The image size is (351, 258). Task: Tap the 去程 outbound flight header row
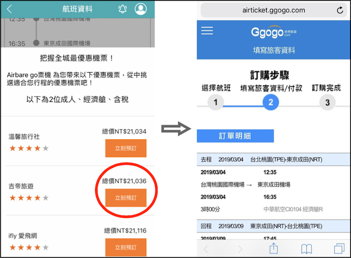273,159
